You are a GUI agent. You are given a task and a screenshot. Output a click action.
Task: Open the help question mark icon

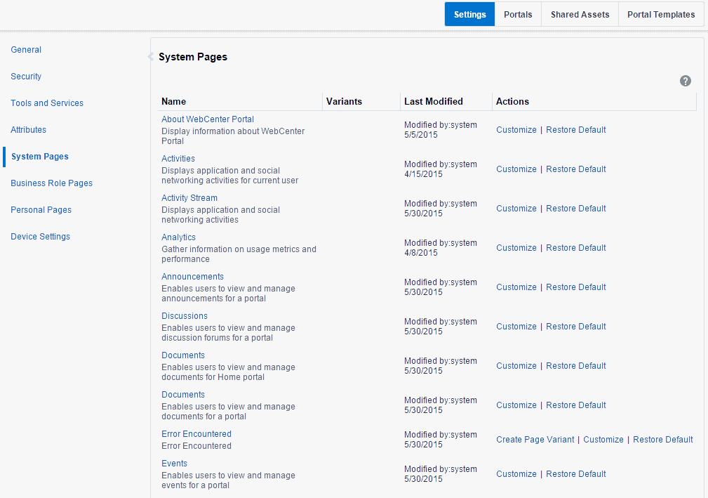coord(685,81)
